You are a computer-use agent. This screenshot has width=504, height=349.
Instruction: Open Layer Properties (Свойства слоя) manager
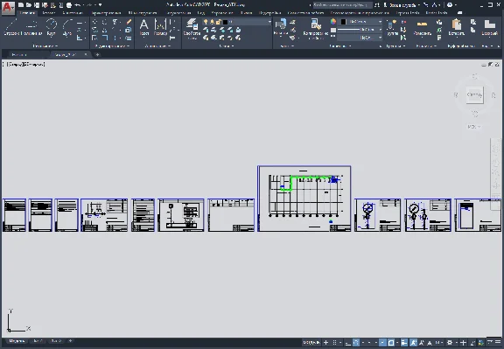pyautogui.click(x=192, y=28)
